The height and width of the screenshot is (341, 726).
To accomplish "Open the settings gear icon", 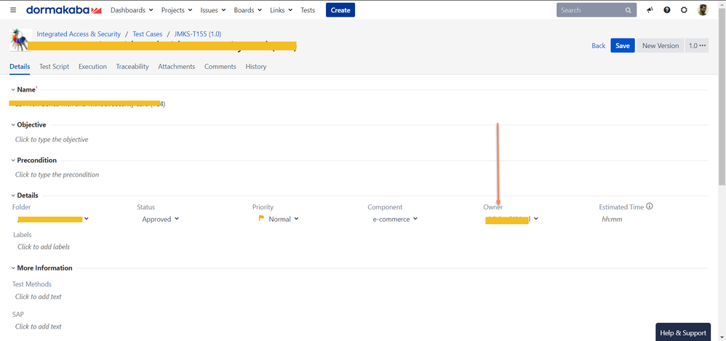I will coord(684,9).
